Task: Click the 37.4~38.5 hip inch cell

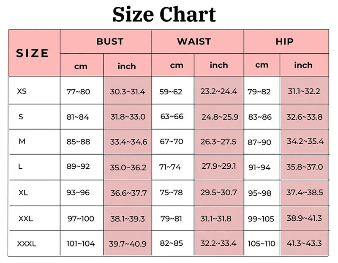Action: point(304,192)
